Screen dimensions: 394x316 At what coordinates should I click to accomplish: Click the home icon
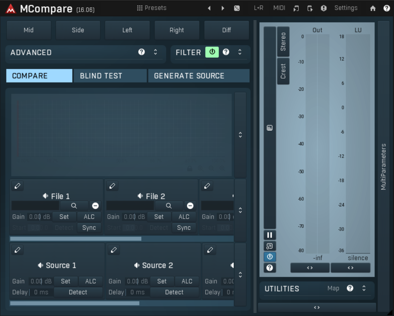372,8
